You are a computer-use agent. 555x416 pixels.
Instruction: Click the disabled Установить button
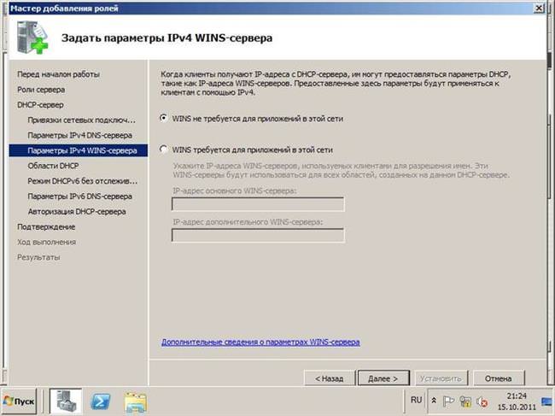tap(441, 378)
